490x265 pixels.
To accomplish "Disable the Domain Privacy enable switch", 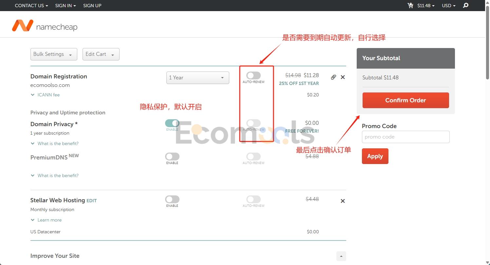I will click(x=172, y=123).
